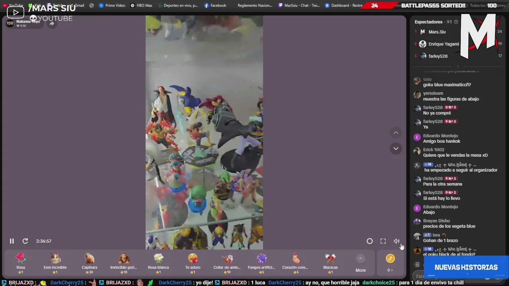Open the MarSsiu Chat Twitch bookmark
The height and width of the screenshot is (286, 509).
tap(299, 6)
